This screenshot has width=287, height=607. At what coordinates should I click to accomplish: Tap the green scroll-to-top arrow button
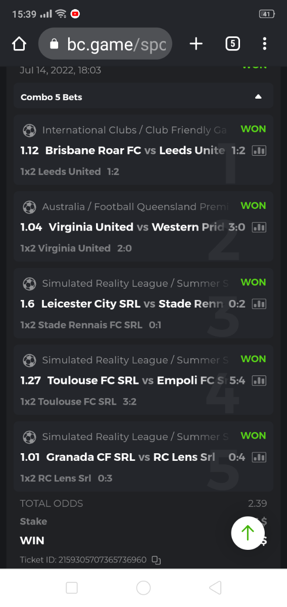(248, 533)
